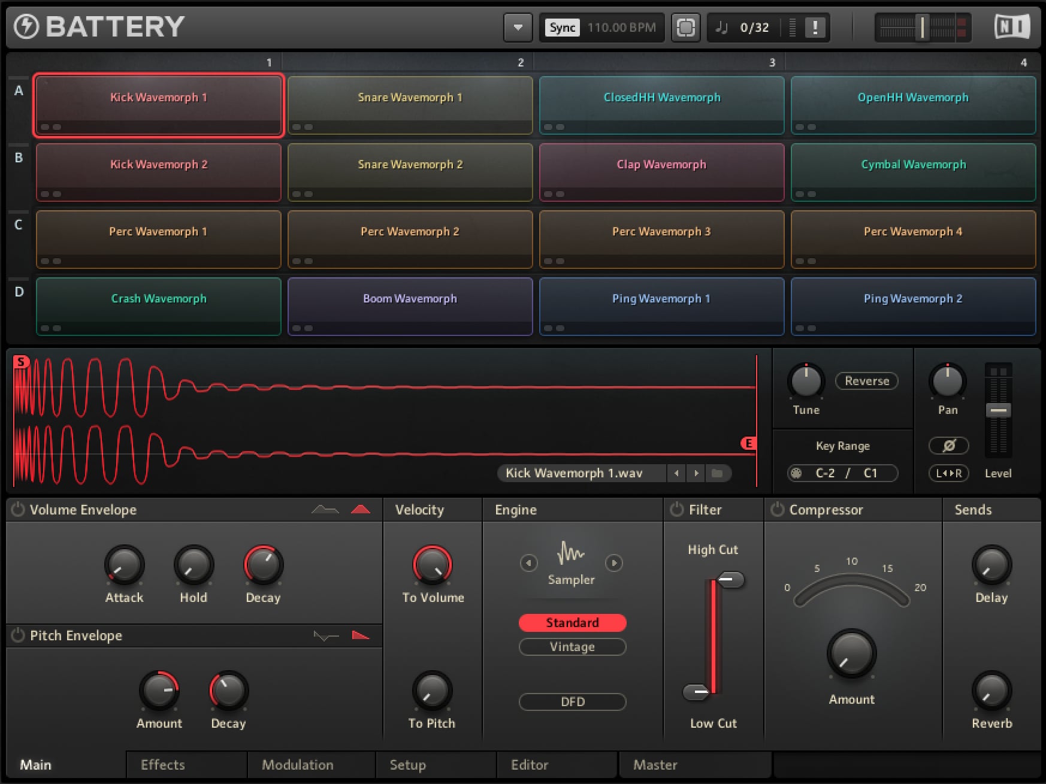Viewport: 1046px width, 784px height.
Task: Click the MIDI learn icon beside Key Range
Action: coord(797,473)
